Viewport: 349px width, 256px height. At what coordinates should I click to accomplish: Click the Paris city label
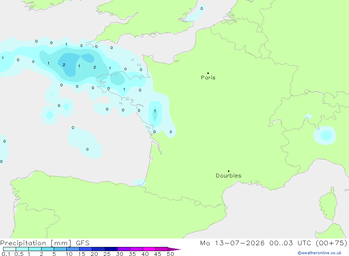(x=208, y=78)
